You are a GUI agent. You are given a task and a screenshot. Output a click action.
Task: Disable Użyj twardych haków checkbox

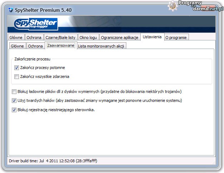(x=14, y=101)
